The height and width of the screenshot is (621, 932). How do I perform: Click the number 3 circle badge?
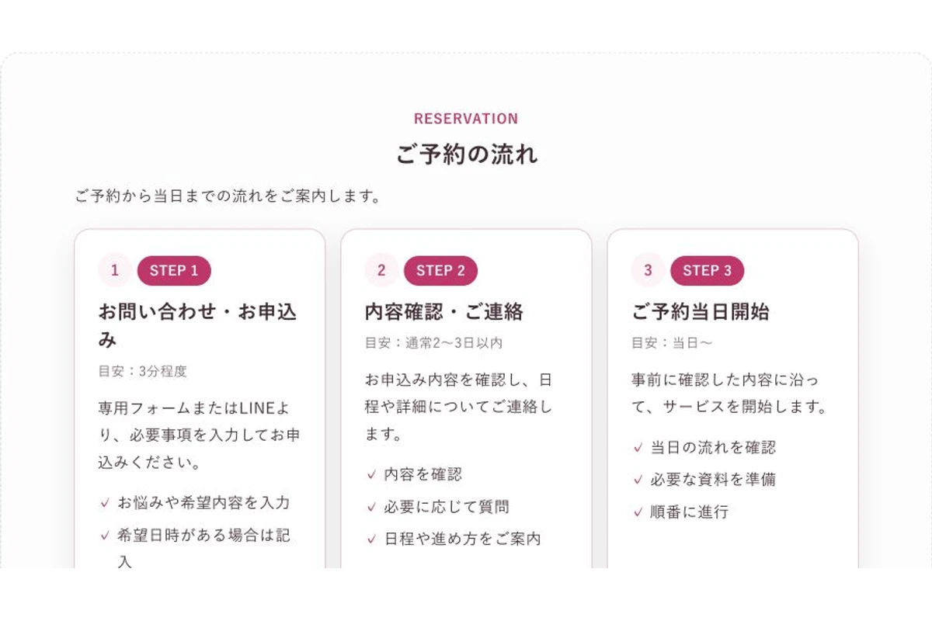[x=648, y=270]
